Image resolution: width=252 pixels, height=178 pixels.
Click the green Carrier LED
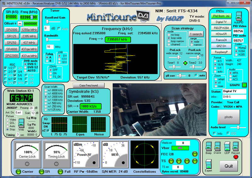[18, 172]
